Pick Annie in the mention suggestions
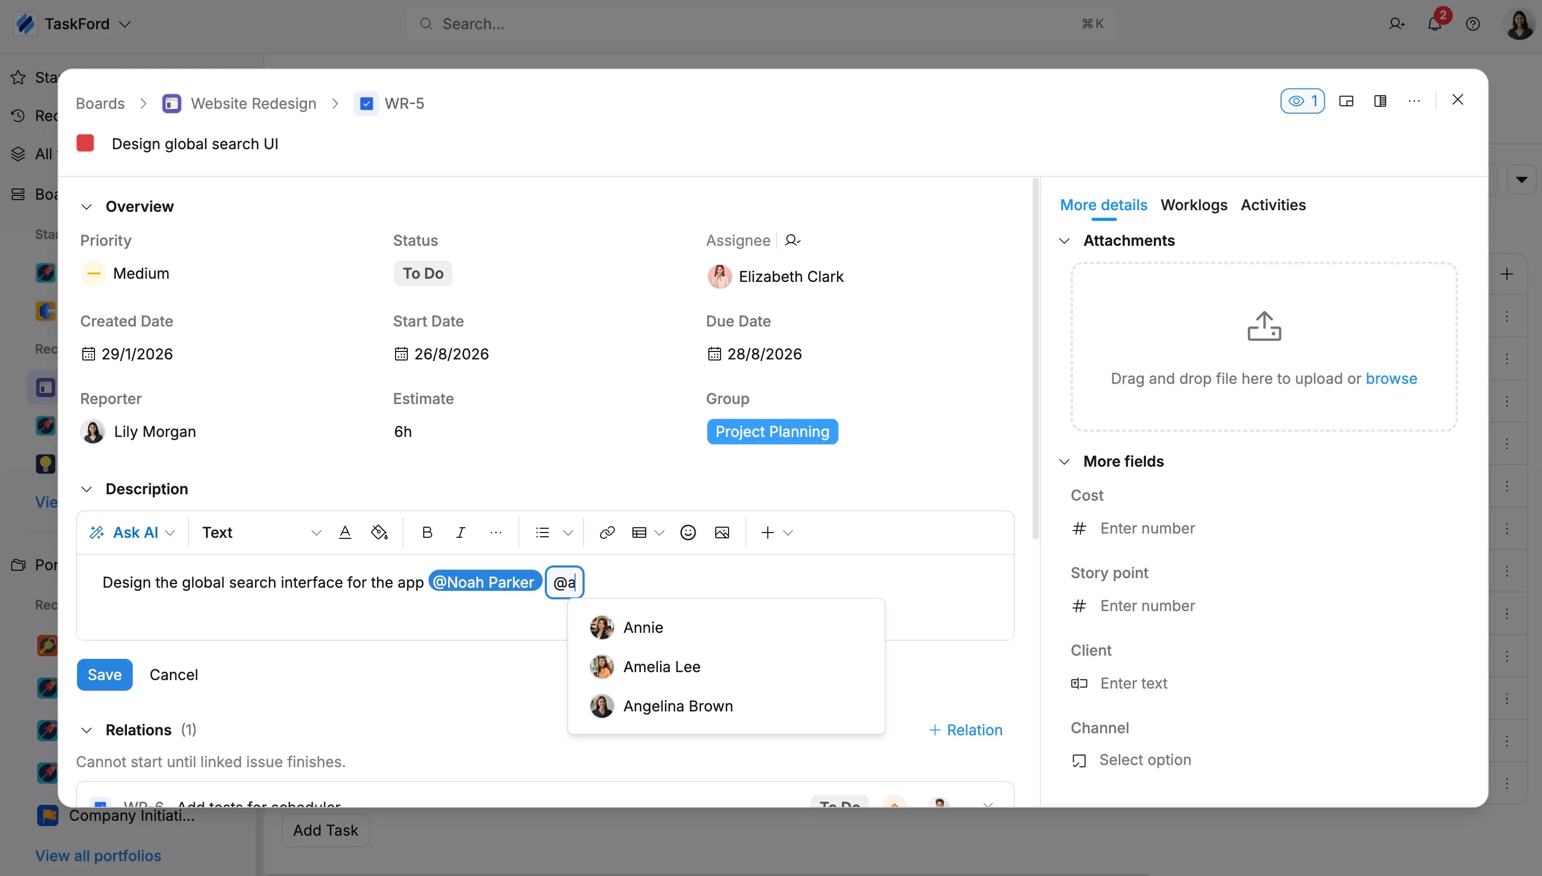 (726, 628)
